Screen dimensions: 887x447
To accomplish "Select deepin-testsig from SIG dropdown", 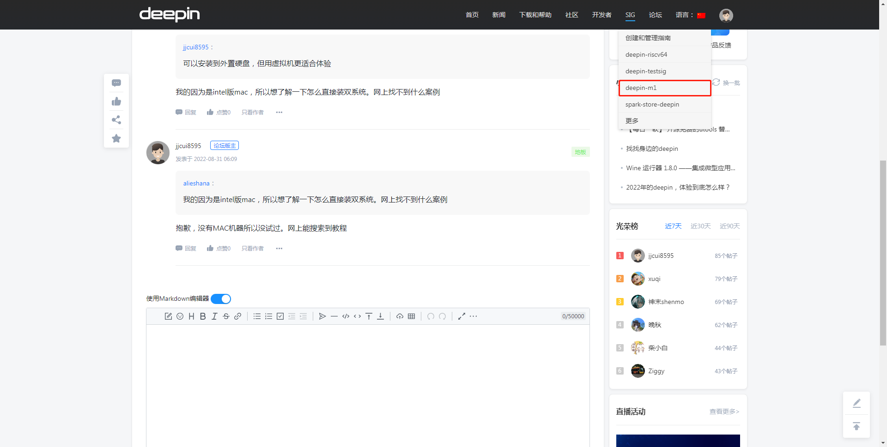I will click(x=665, y=71).
